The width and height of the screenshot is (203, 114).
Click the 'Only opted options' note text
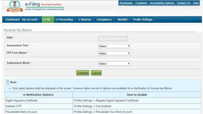[x=92, y=88]
